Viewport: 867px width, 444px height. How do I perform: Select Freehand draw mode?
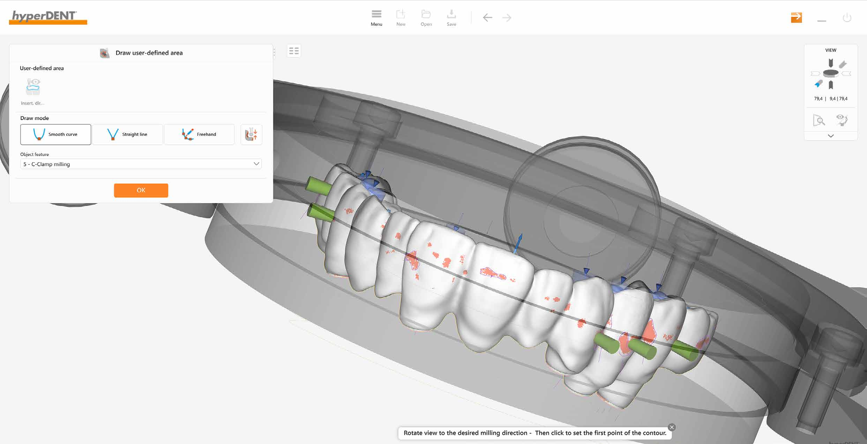(x=199, y=134)
